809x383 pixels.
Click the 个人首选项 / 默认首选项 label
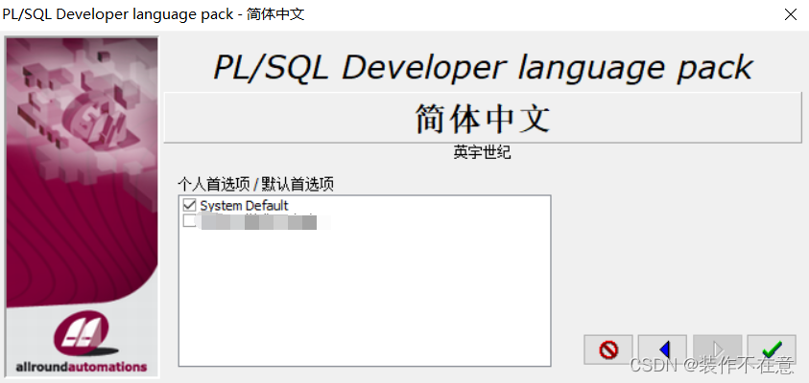click(x=256, y=184)
